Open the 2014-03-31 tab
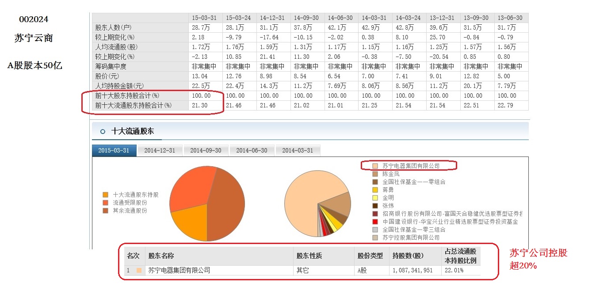This screenshot has height=298, width=615. coord(297,150)
